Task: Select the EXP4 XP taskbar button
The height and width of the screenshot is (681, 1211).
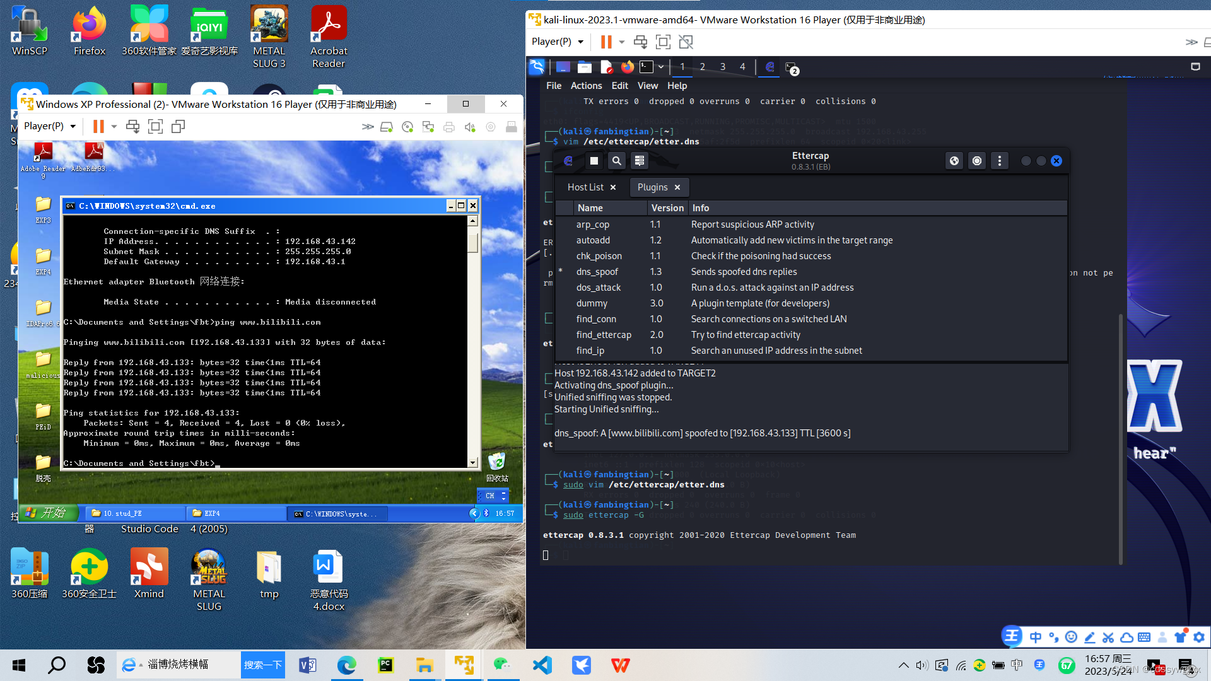Action: [237, 513]
